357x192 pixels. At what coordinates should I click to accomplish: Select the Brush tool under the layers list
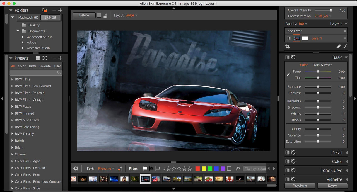click(x=345, y=47)
